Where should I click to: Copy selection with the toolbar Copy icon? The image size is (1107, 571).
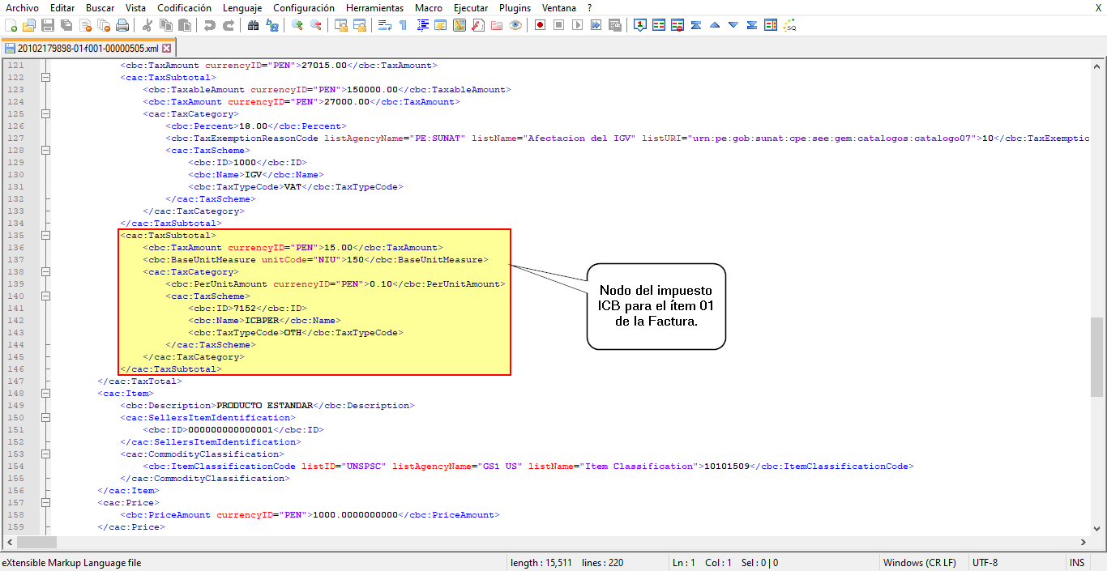(x=165, y=25)
